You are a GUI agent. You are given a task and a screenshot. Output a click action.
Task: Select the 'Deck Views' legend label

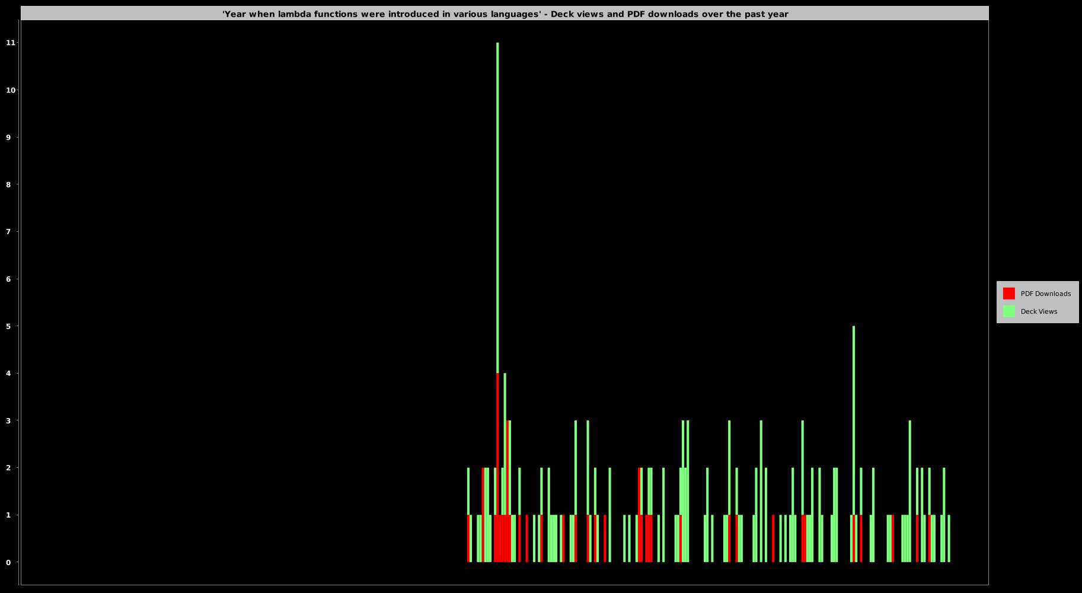coord(1039,311)
